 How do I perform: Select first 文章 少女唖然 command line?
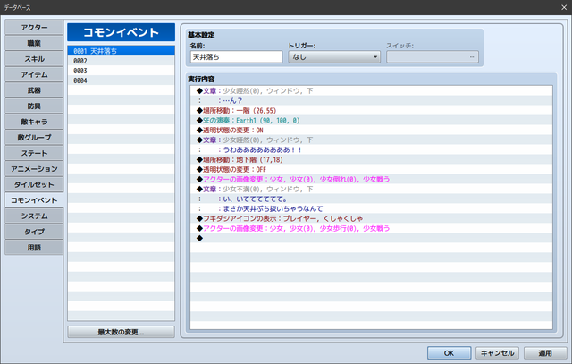371,90
